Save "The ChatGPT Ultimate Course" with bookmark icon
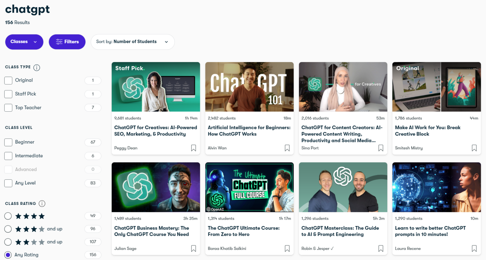Image resolution: width=486 pixels, height=260 pixels. coord(287,248)
